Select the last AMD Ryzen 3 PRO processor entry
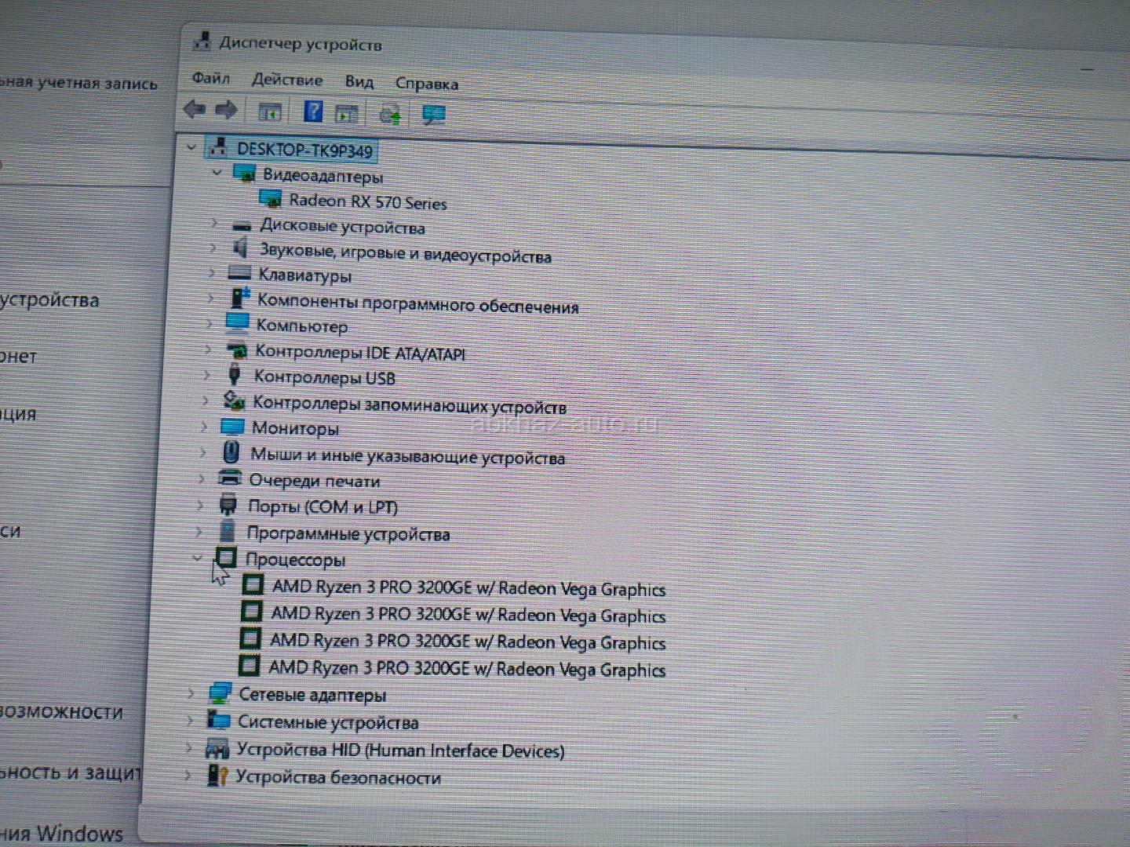Screen dimensions: 1130x847 tap(466, 669)
